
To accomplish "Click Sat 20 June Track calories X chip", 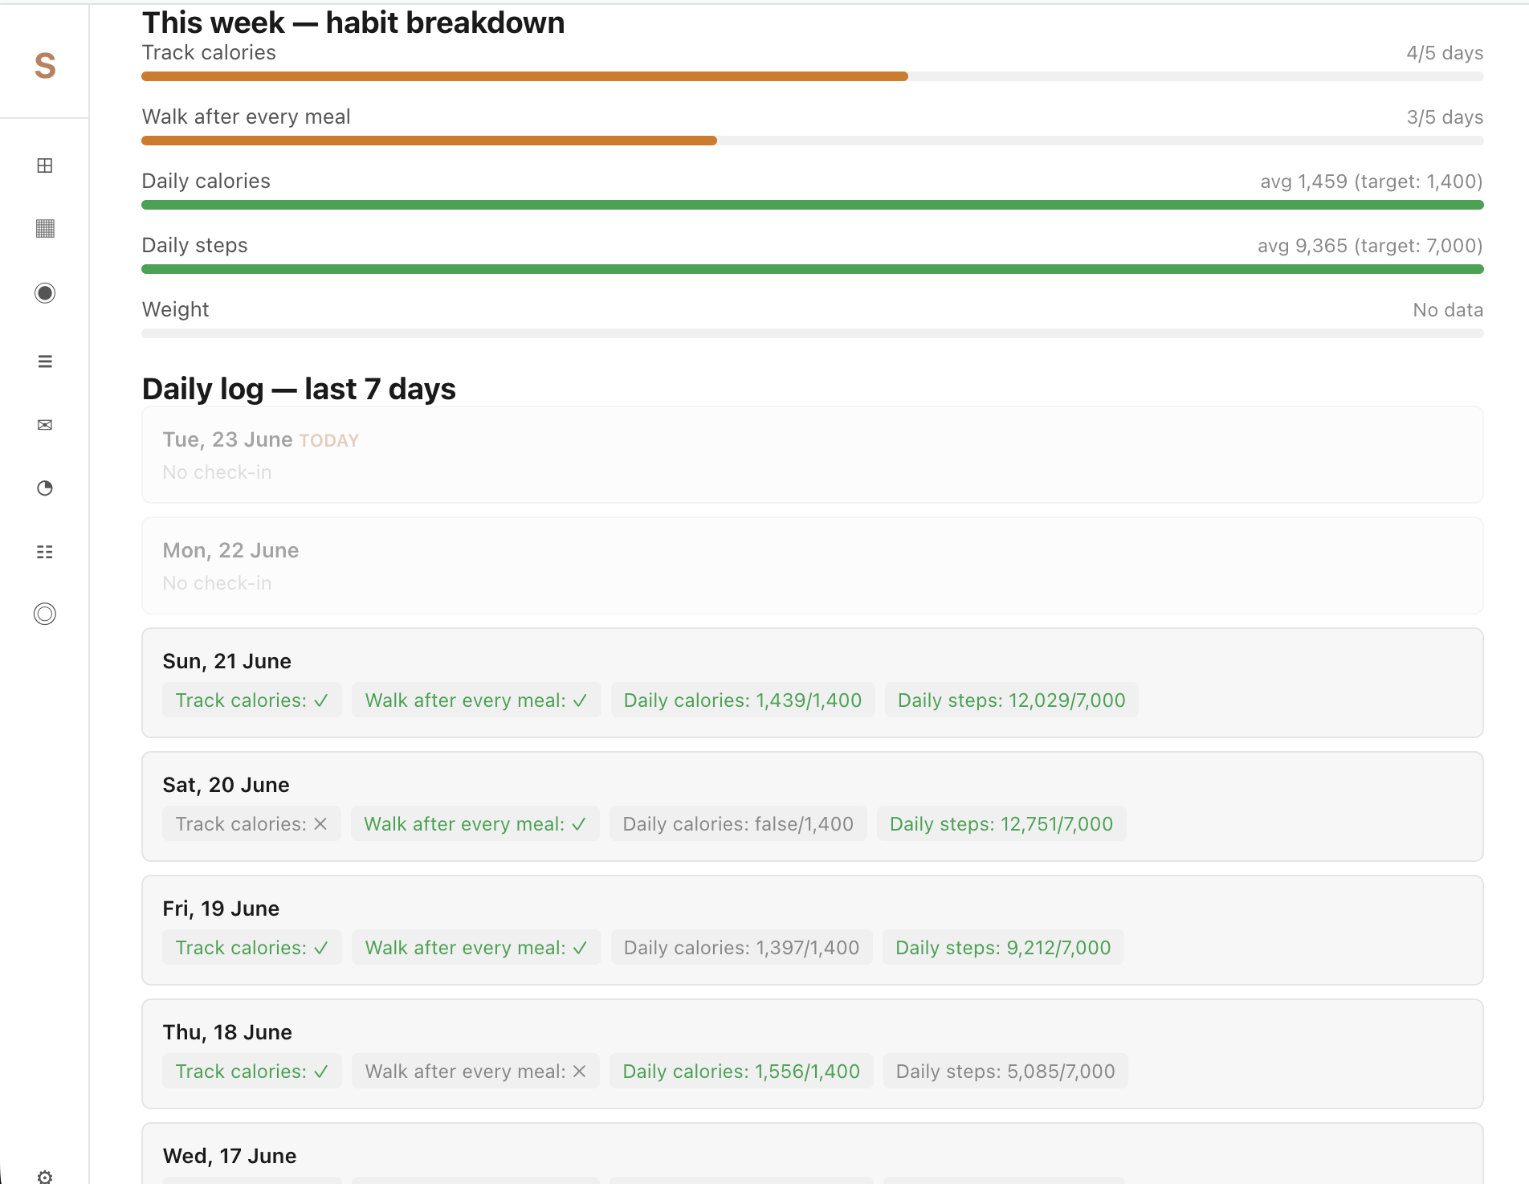I will pos(251,824).
